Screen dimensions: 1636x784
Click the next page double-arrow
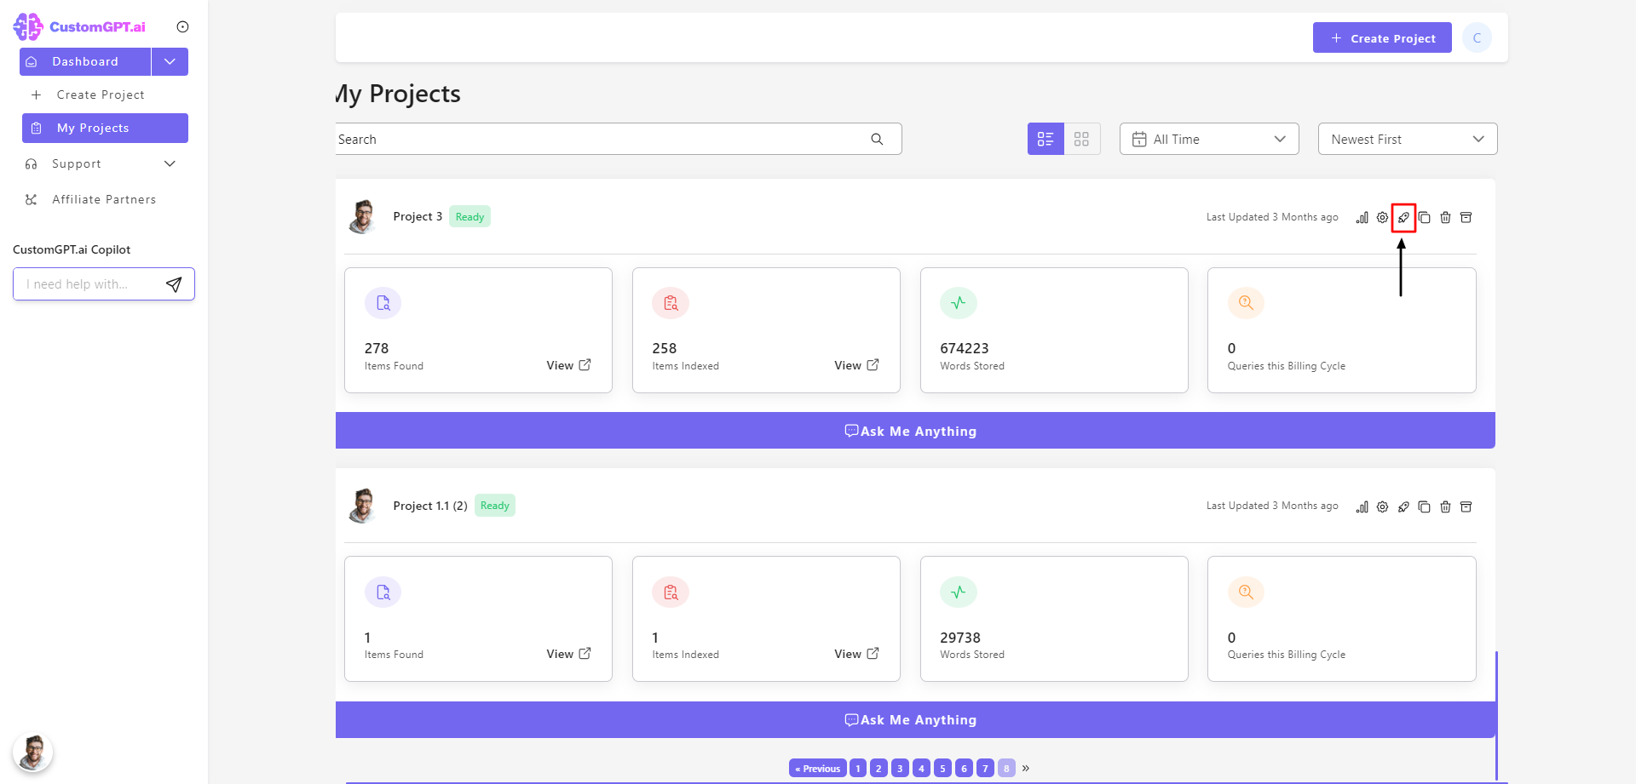(x=1026, y=768)
